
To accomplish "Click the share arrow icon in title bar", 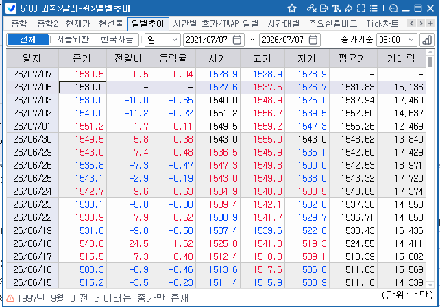I will click(349, 8).
